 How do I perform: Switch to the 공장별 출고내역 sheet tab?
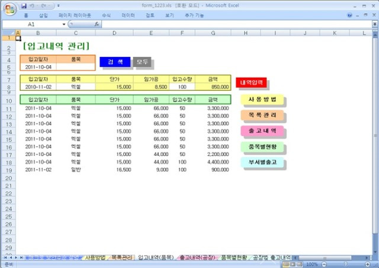272,257
